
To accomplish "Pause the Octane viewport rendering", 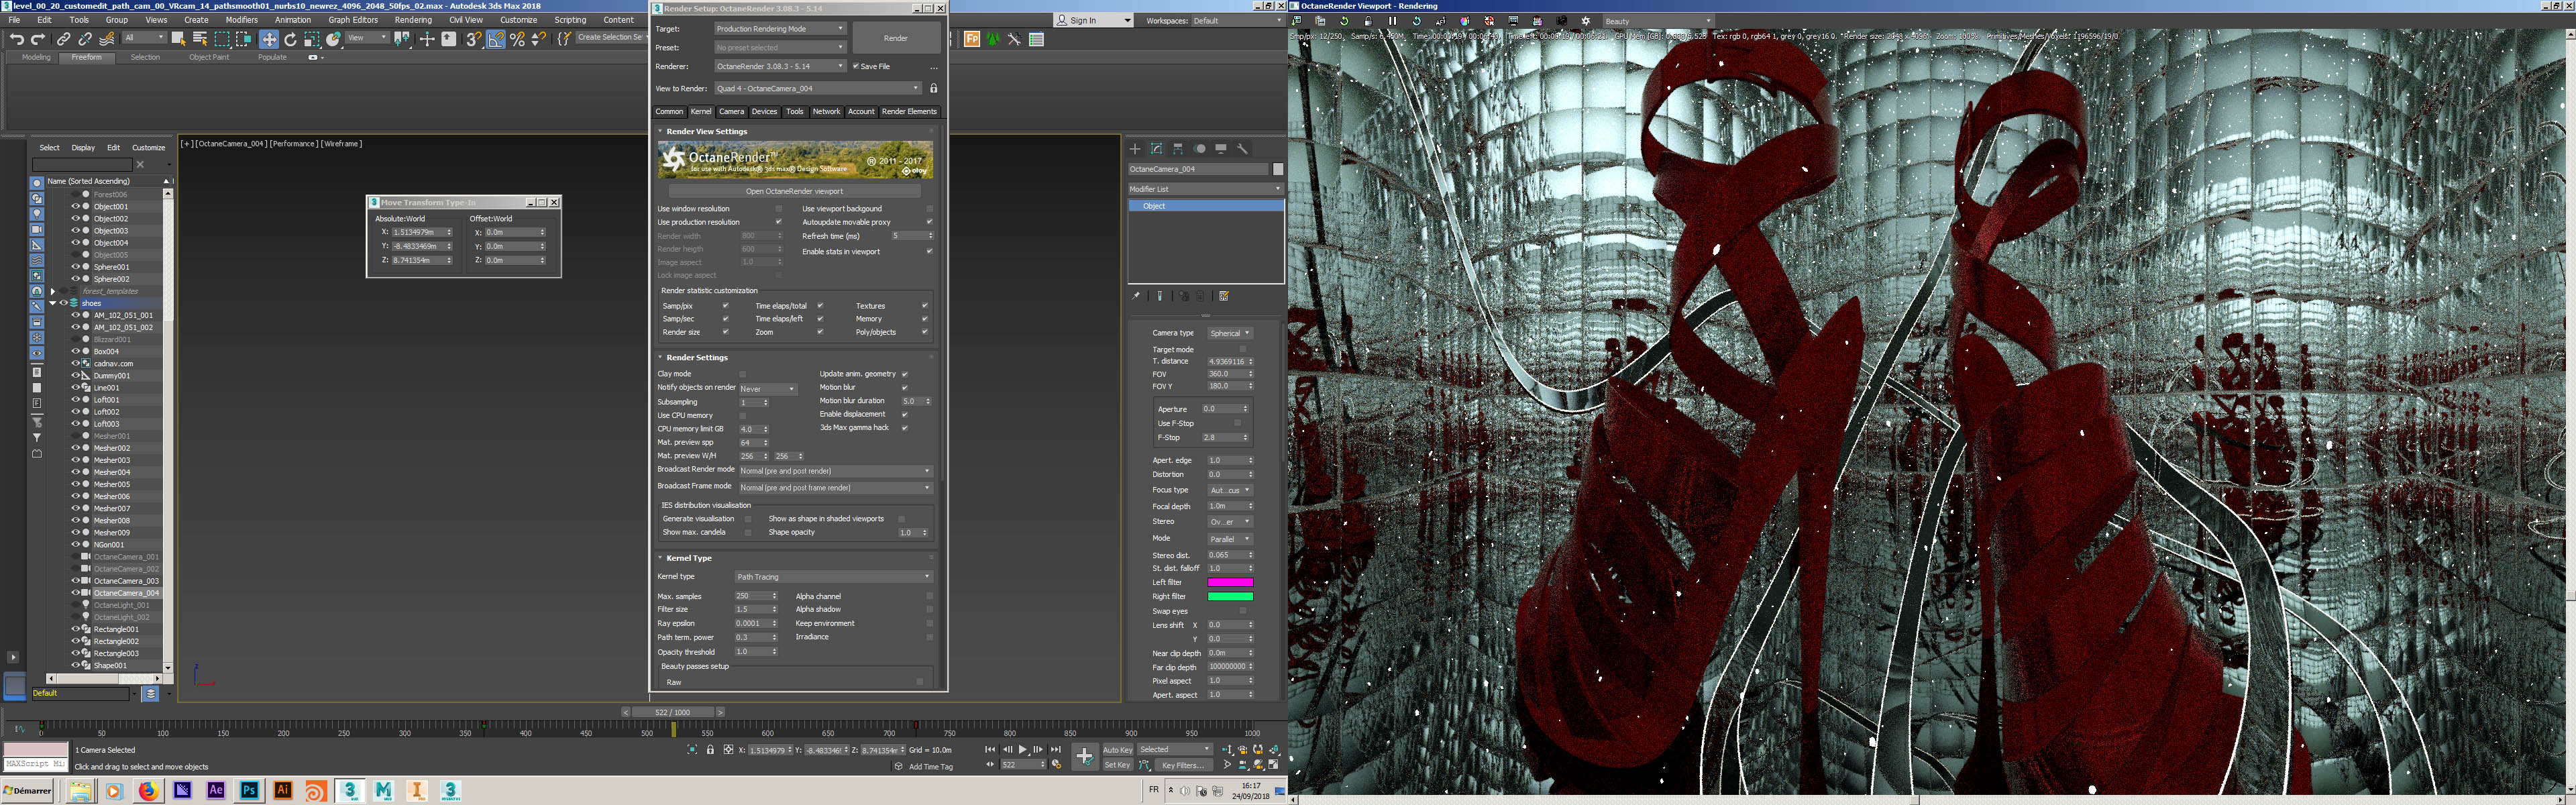I will pos(1392,21).
